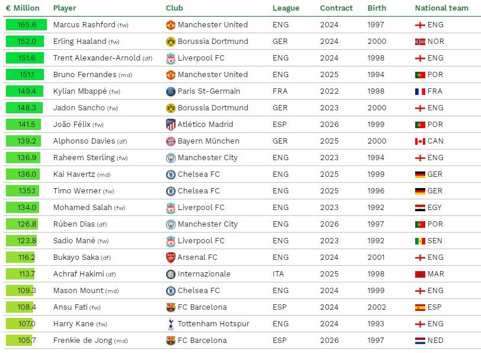The image size is (481, 353).
Task: Click the Paris St-Germain club crest
Action: click(x=171, y=91)
